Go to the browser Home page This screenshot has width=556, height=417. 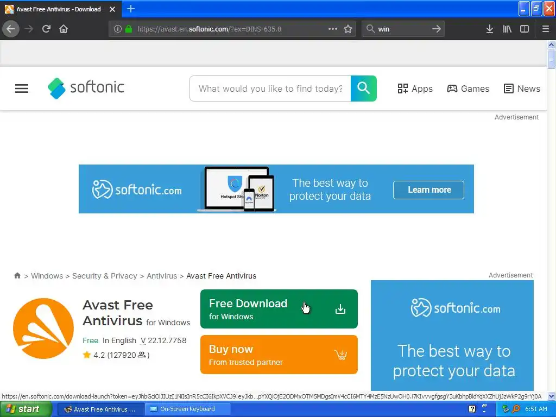[x=64, y=29]
